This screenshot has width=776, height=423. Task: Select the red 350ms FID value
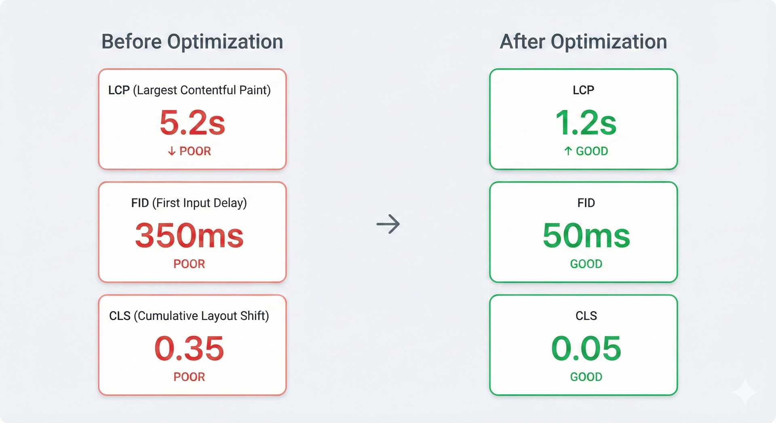point(189,236)
